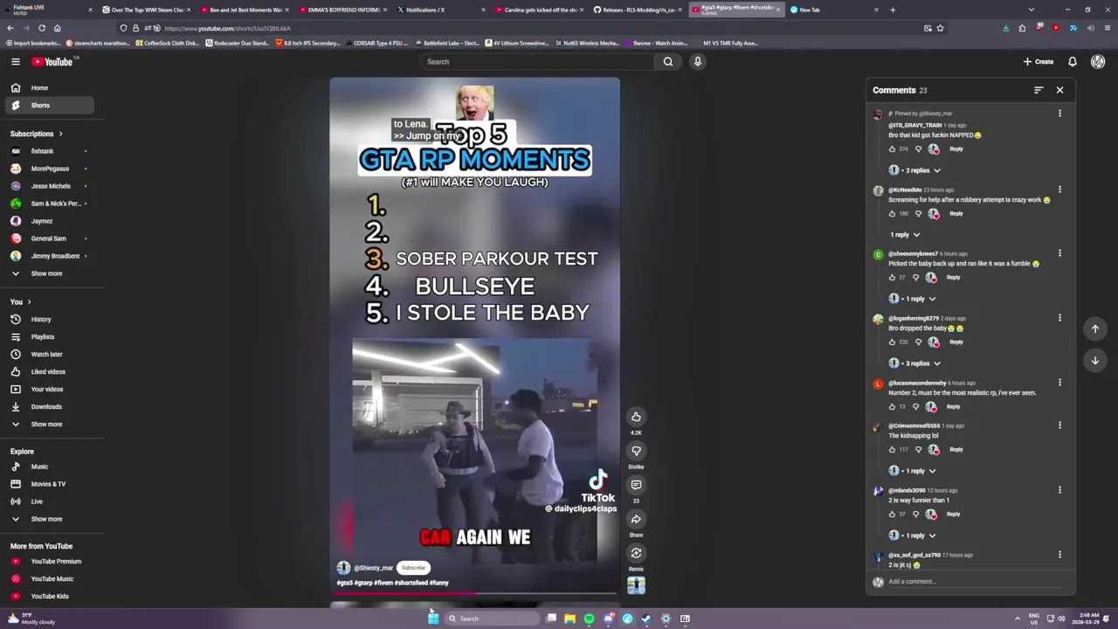Dislike the comment by @Crimsomreaf5555
The width and height of the screenshot is (1118, 629).
pyautogui.click(x=918, y=449)
